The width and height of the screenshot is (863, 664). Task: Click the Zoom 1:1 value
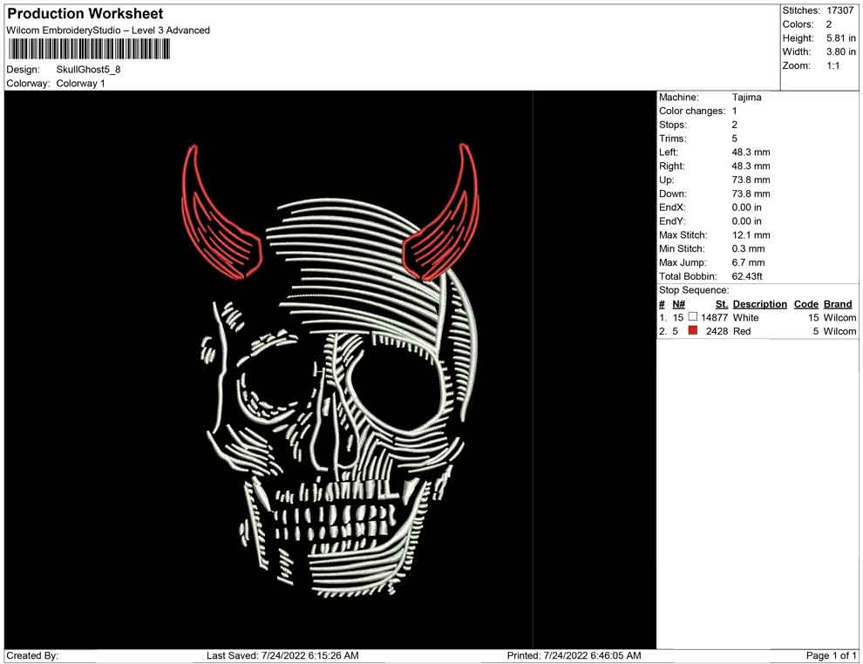[x=832, y=66]
